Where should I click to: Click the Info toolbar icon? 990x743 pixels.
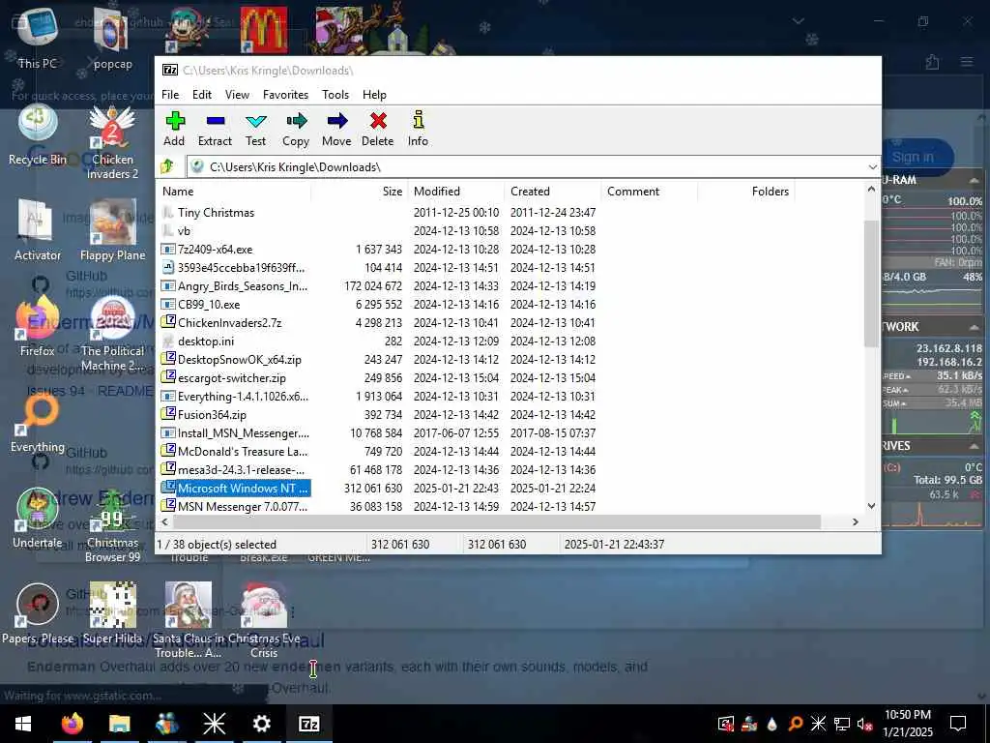click(x=418, y=129)
